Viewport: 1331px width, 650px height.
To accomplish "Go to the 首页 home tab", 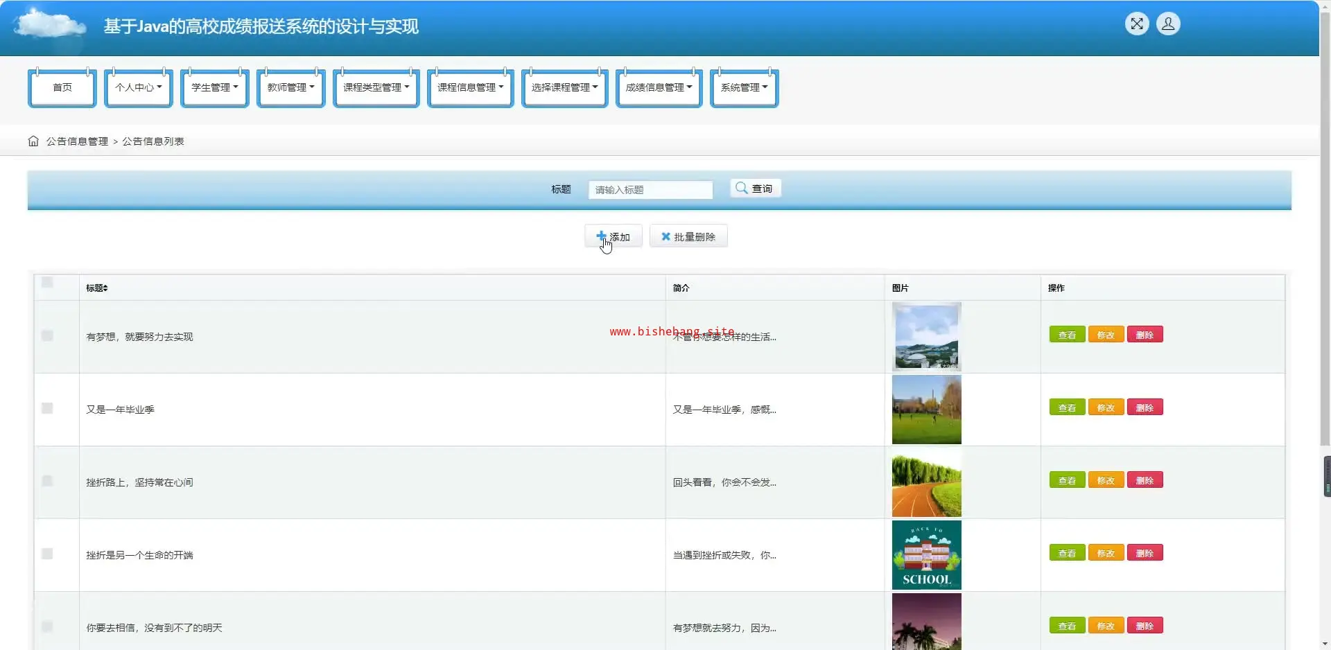I will click(x=62, y=87).
